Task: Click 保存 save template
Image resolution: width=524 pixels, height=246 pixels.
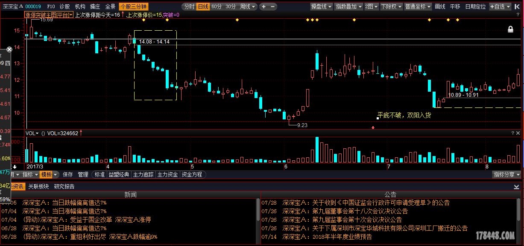Action: point(68,174)
